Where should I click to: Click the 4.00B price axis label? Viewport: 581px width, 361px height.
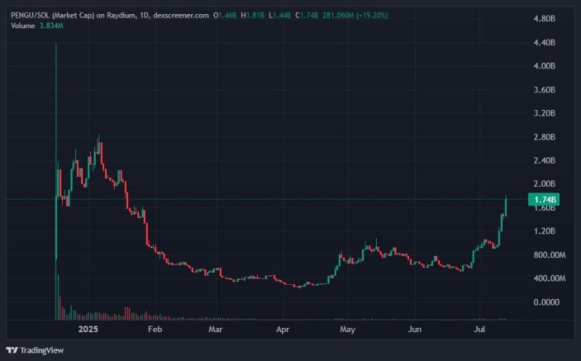(x=544, y=66)
